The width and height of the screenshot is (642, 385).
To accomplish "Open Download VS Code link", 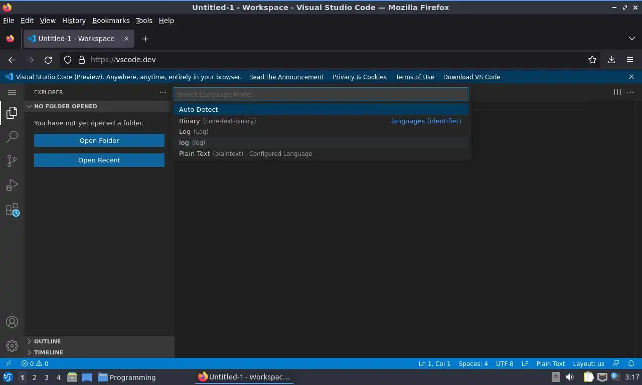I will coord(471,77).
